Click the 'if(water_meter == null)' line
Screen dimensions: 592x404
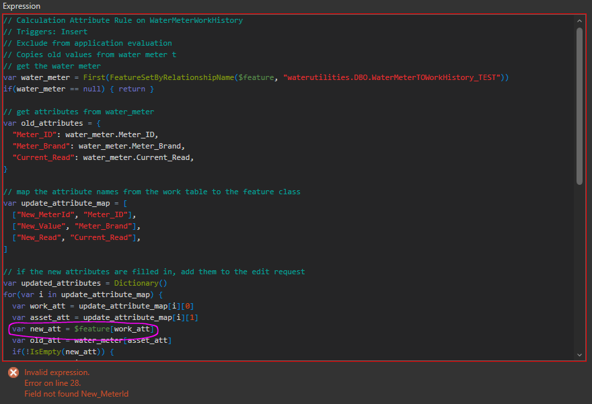pyautogui.click(x=79, y=89)
